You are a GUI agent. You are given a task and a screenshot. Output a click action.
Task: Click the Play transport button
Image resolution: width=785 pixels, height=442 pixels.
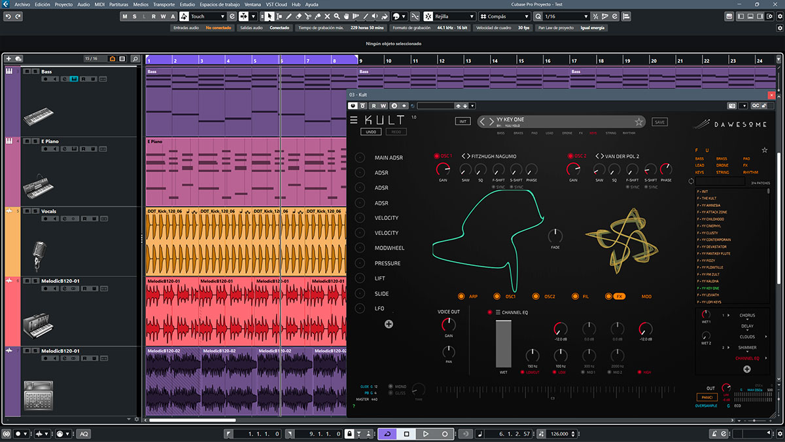tap(425, 433)
